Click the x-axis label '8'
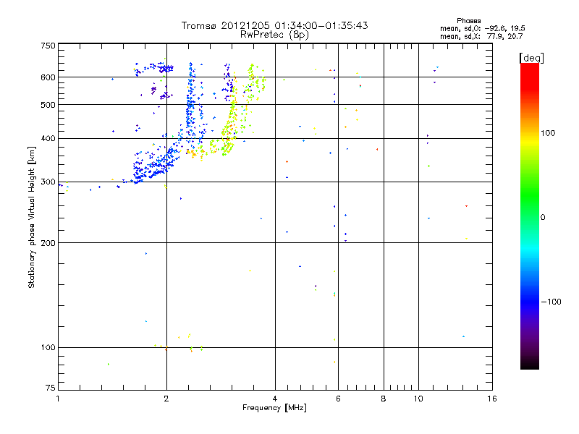The height and width of the screenshot is (434, 579). click(384, 399)
